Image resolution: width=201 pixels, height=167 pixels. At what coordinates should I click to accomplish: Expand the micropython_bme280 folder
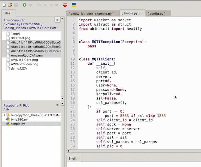[x=5, y=115]
